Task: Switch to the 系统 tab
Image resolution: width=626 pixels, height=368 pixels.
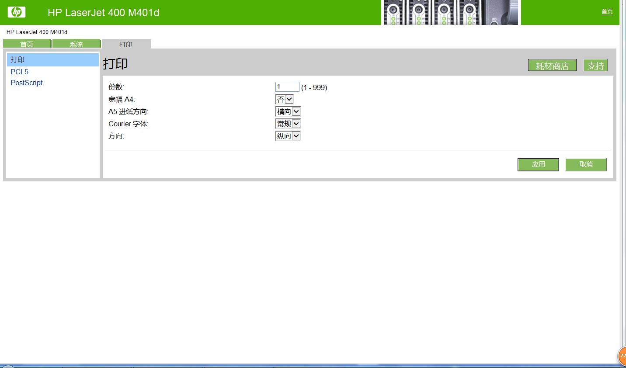Action: tap(77, 44)
